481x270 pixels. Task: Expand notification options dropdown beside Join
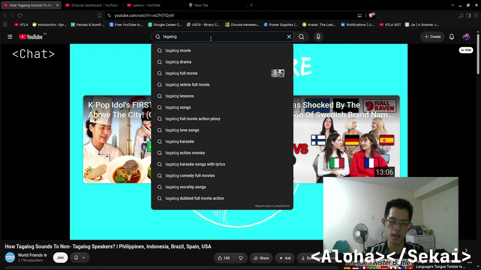79,258
